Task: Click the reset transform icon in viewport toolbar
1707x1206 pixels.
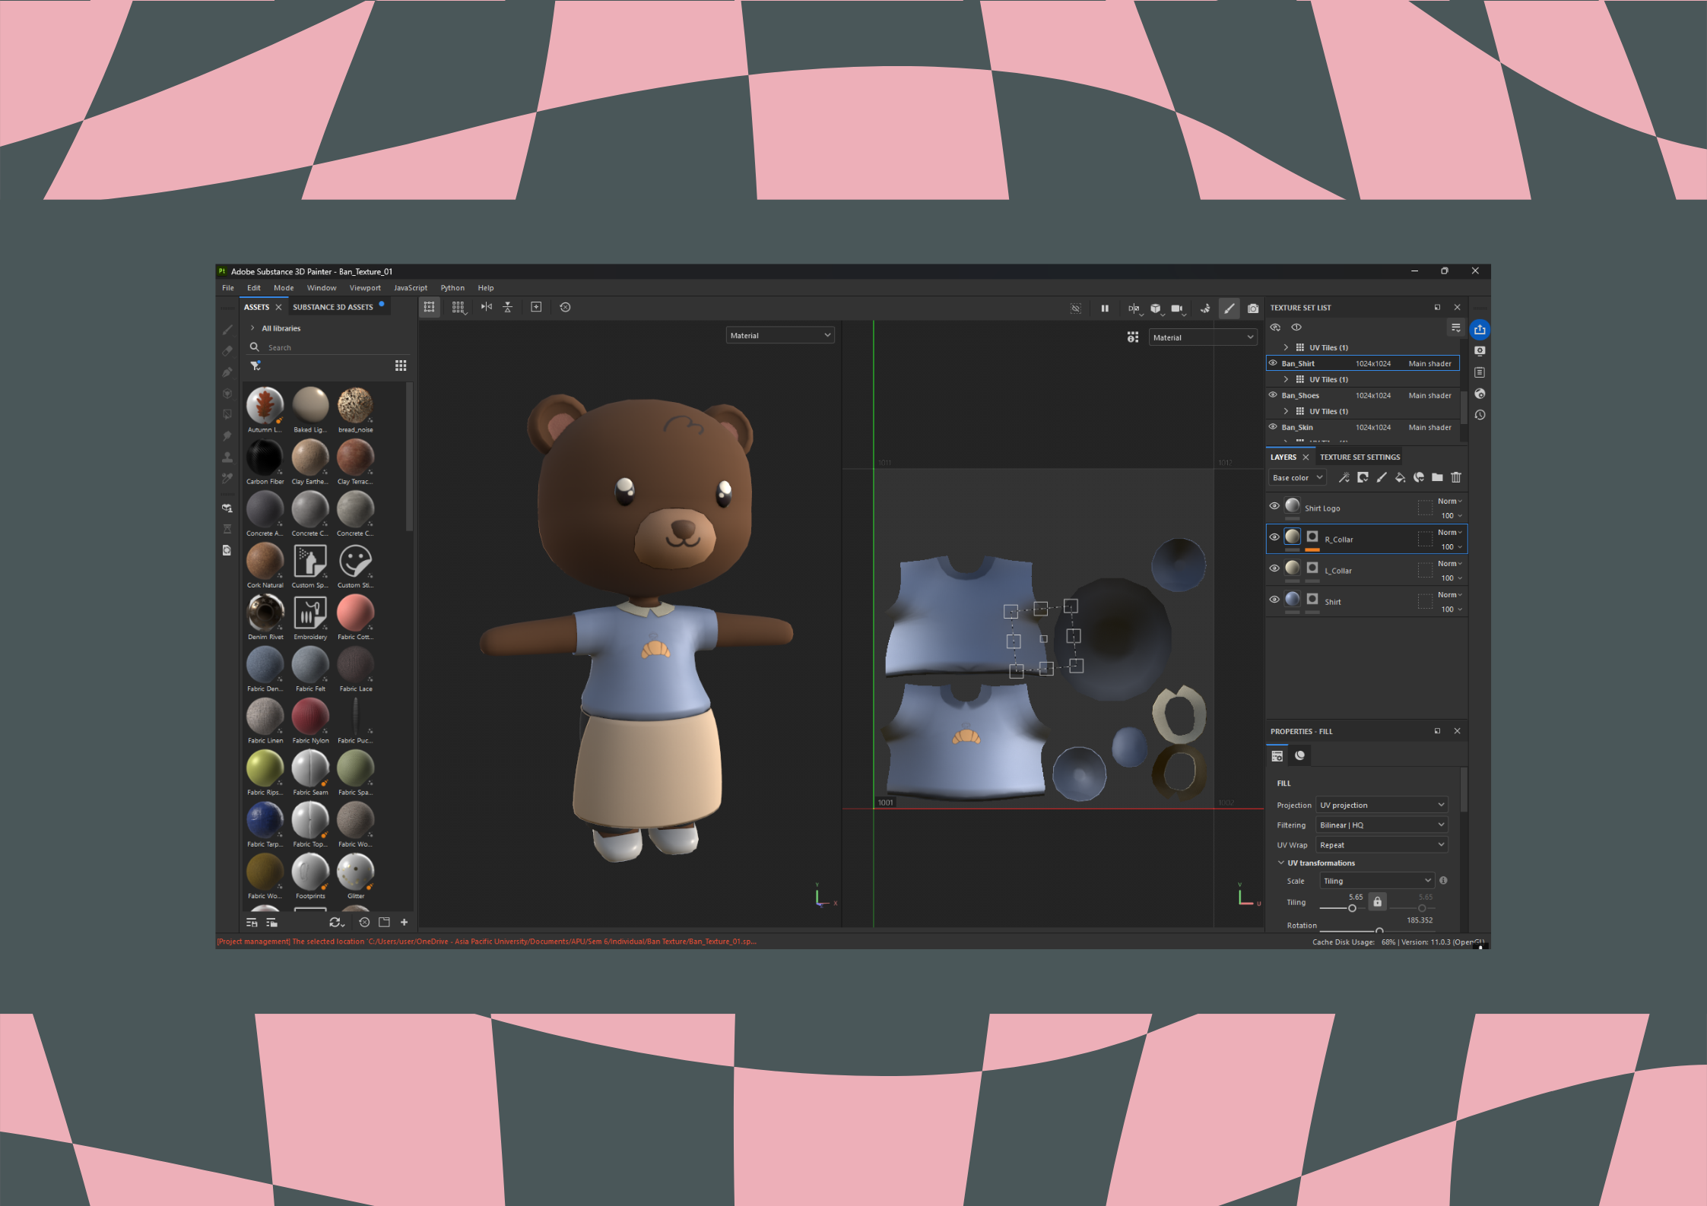Action: [565, 307]
